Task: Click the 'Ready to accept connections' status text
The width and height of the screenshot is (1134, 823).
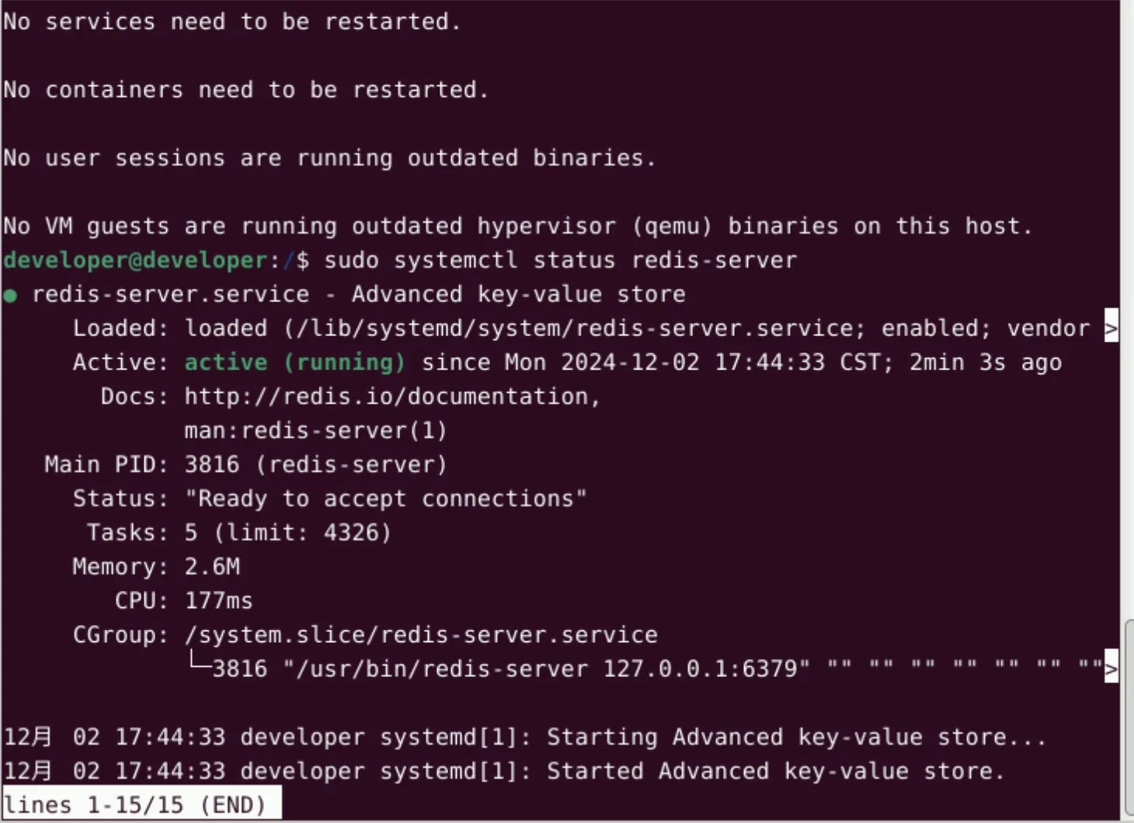Action: (385, 498)
